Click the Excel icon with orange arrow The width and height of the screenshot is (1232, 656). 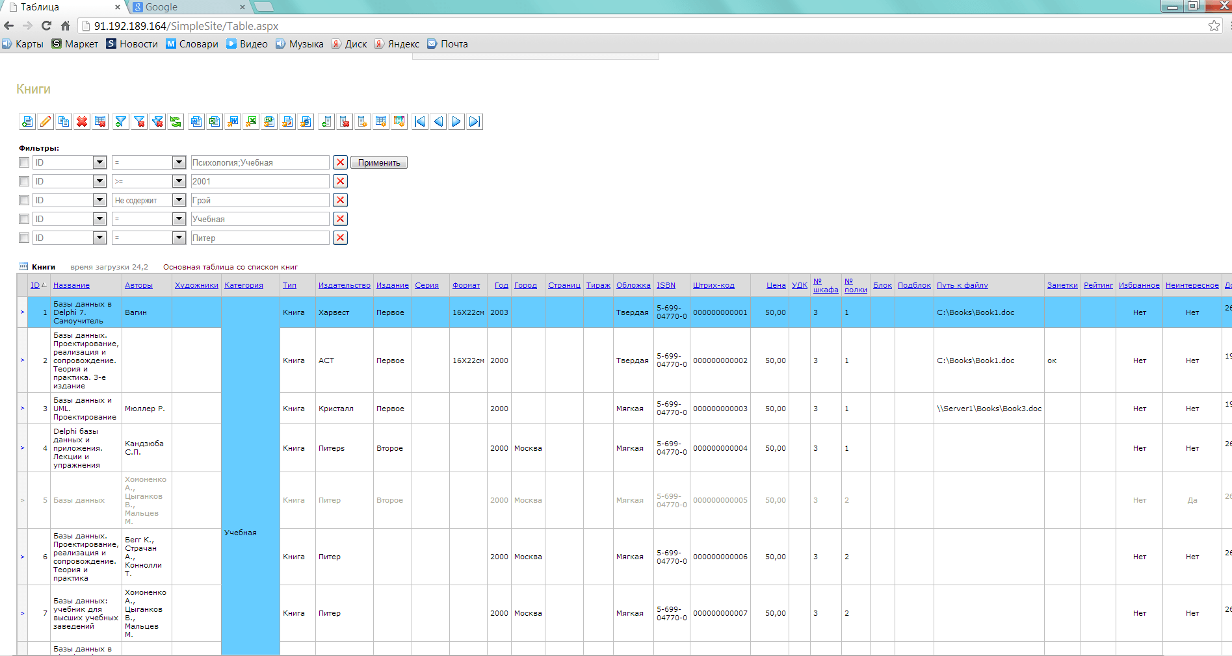[x=251, y=121]
